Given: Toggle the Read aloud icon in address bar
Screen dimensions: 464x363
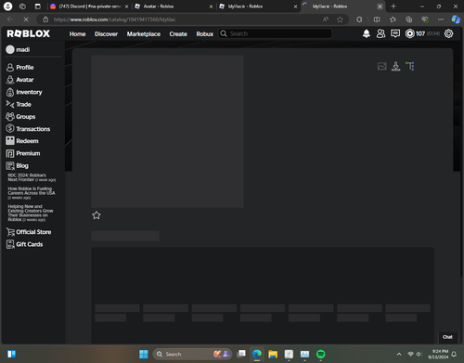Looking at the screenshot, I should (326, 19).
